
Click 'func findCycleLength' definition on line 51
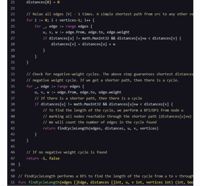[39, 182]
